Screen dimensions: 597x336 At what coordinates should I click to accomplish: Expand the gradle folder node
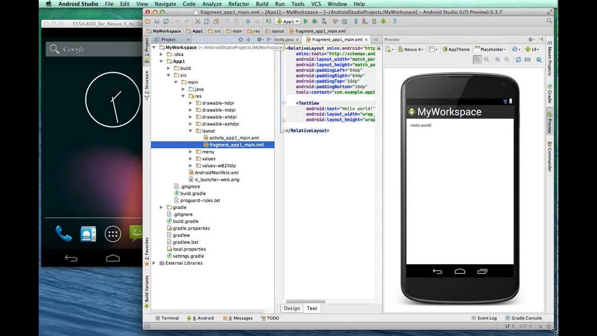(x=162, y=208)
